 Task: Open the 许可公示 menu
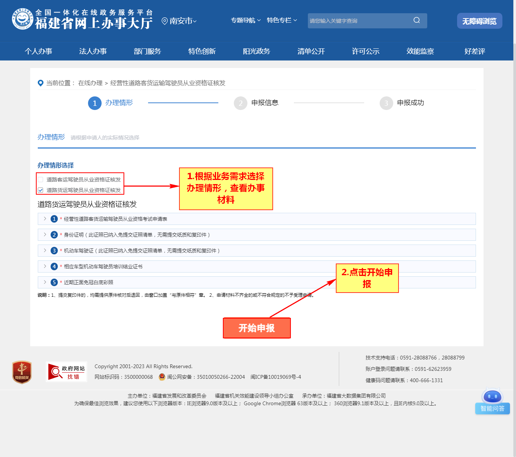coord(366,51)
